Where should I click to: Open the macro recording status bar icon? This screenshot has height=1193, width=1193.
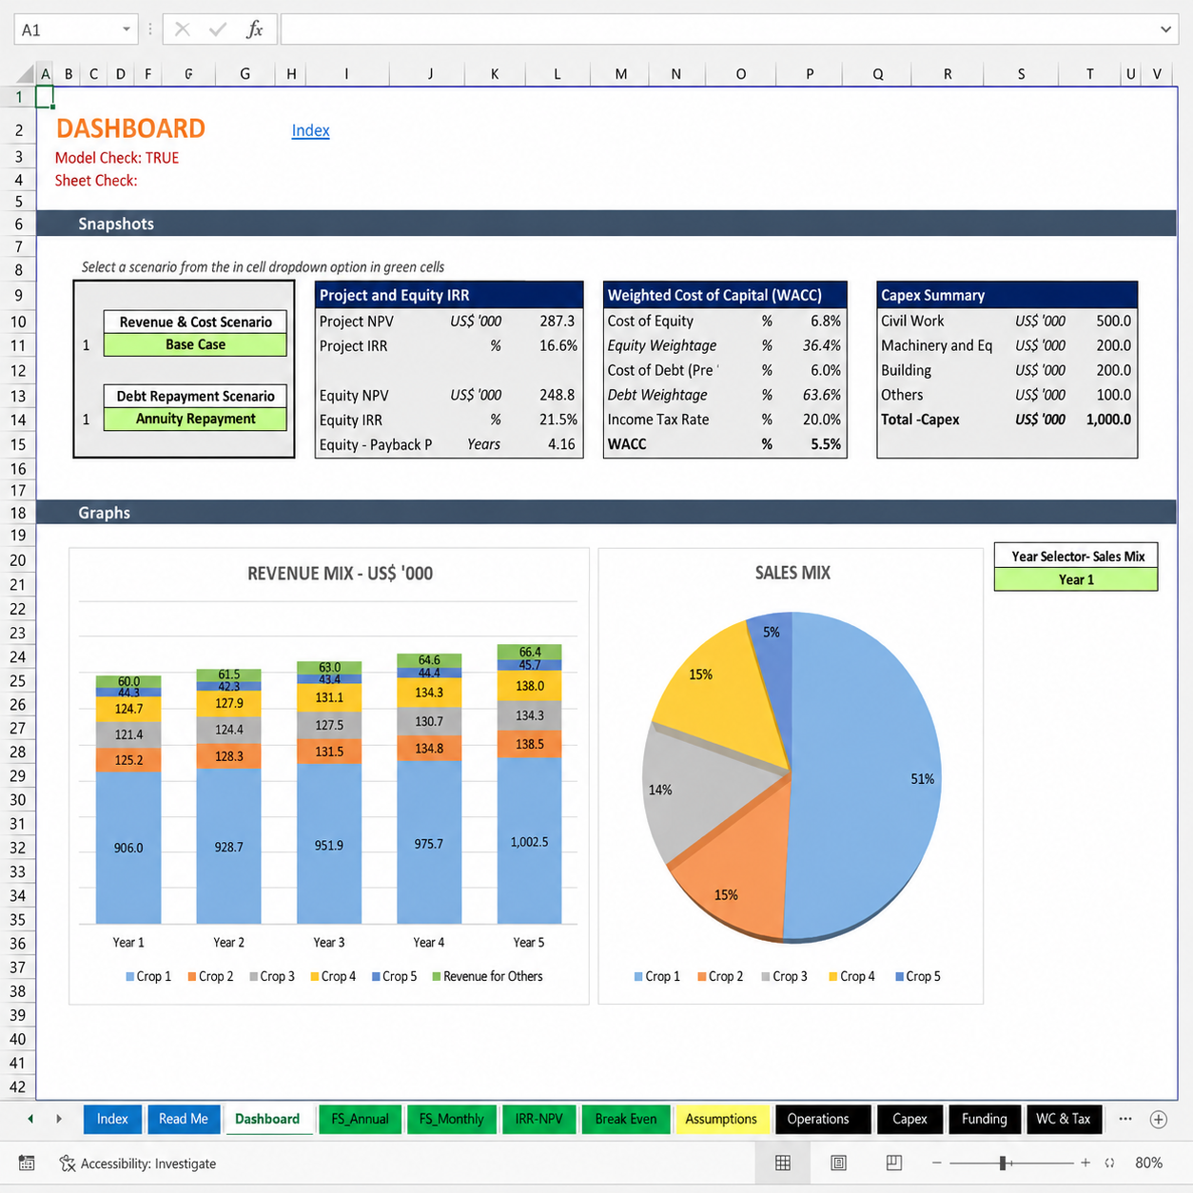click(27, 1163)
